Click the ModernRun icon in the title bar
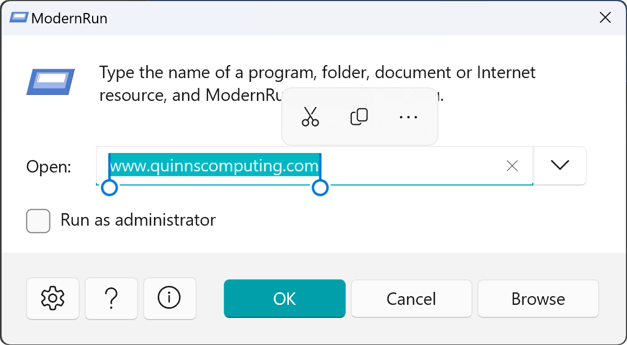Image resolution: width=627 pixels, height=345 pixels. point(19,17)
